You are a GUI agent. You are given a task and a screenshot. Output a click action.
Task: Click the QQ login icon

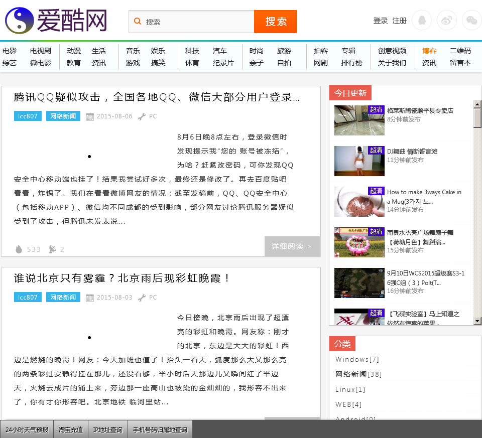pyautogui.click(x=422, y=21)
